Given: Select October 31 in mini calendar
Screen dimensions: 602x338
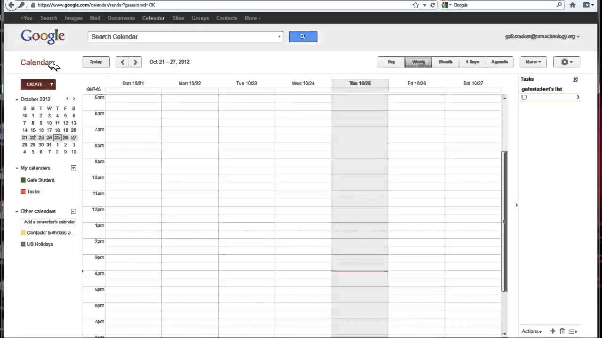Looking at the screenshot, I should (49, 145).
